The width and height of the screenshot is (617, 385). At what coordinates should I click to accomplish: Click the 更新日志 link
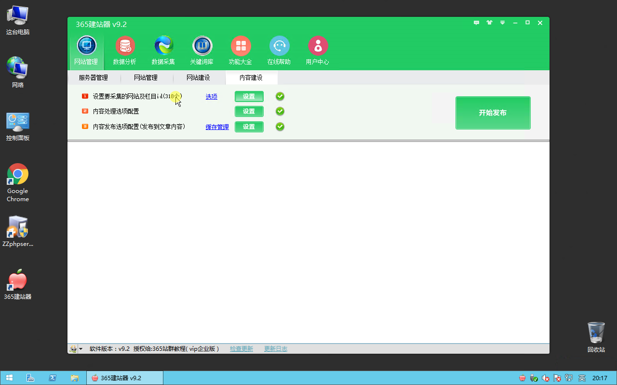point(276,349)
